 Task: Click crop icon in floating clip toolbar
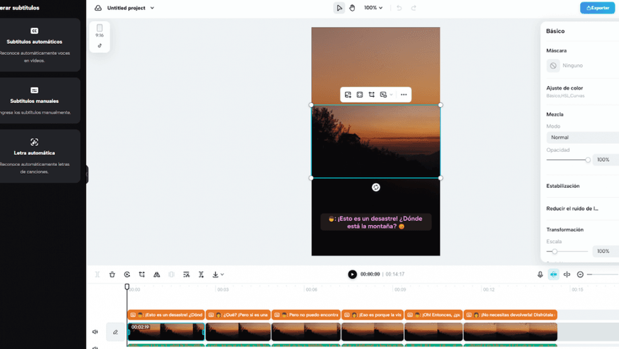click(371, 95)
